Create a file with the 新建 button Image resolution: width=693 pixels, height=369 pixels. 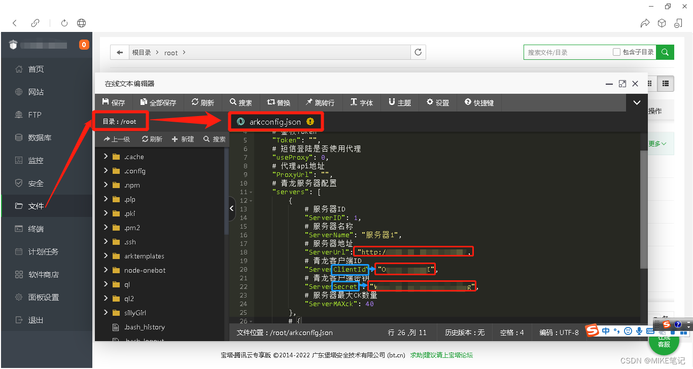[183, 138]
